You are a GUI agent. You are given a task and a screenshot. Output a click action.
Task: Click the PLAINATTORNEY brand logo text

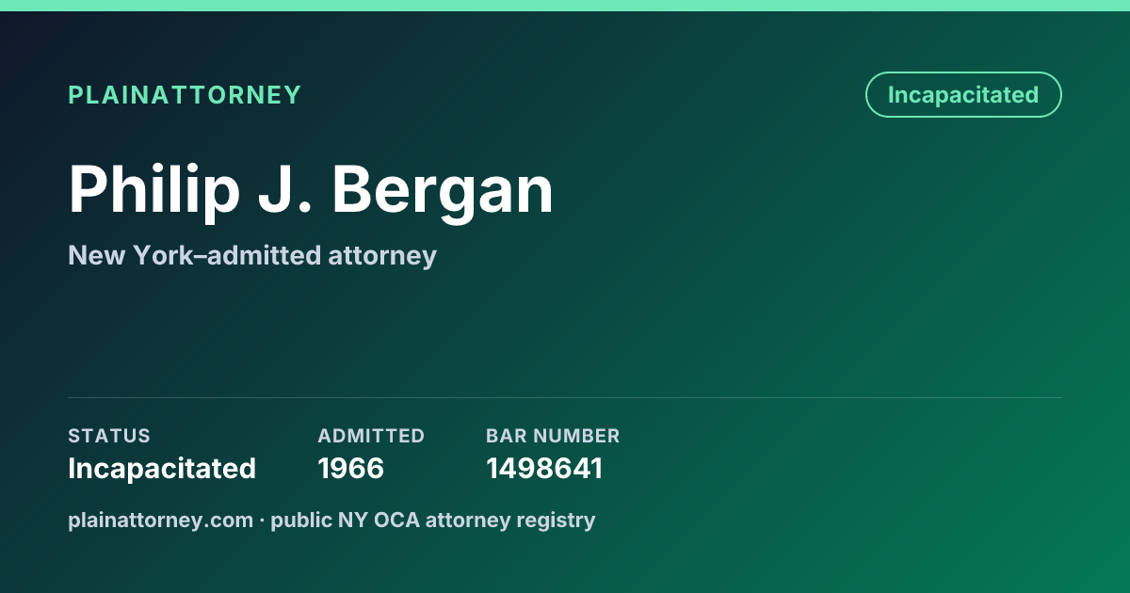click(185, 95)
